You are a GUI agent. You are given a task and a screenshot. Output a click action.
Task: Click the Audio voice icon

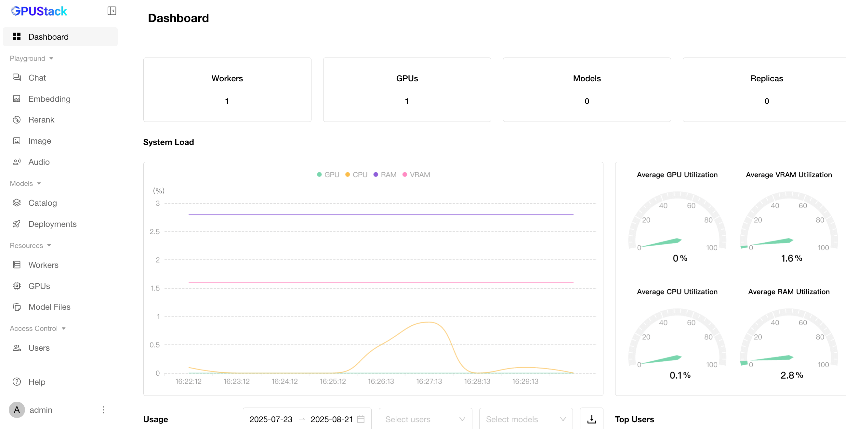tap(17, 162)
